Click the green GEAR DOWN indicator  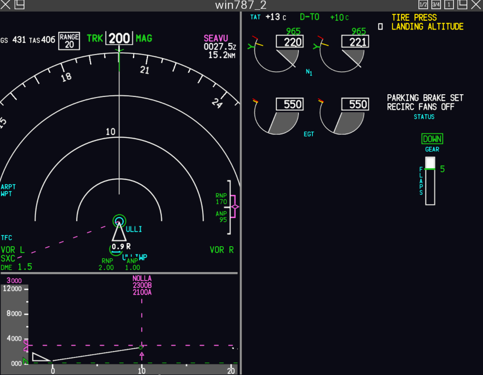click(x=433, y=139)
